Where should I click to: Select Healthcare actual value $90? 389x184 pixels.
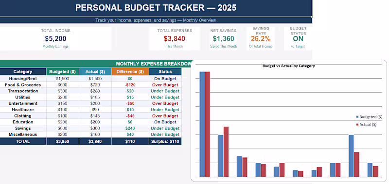95,109
